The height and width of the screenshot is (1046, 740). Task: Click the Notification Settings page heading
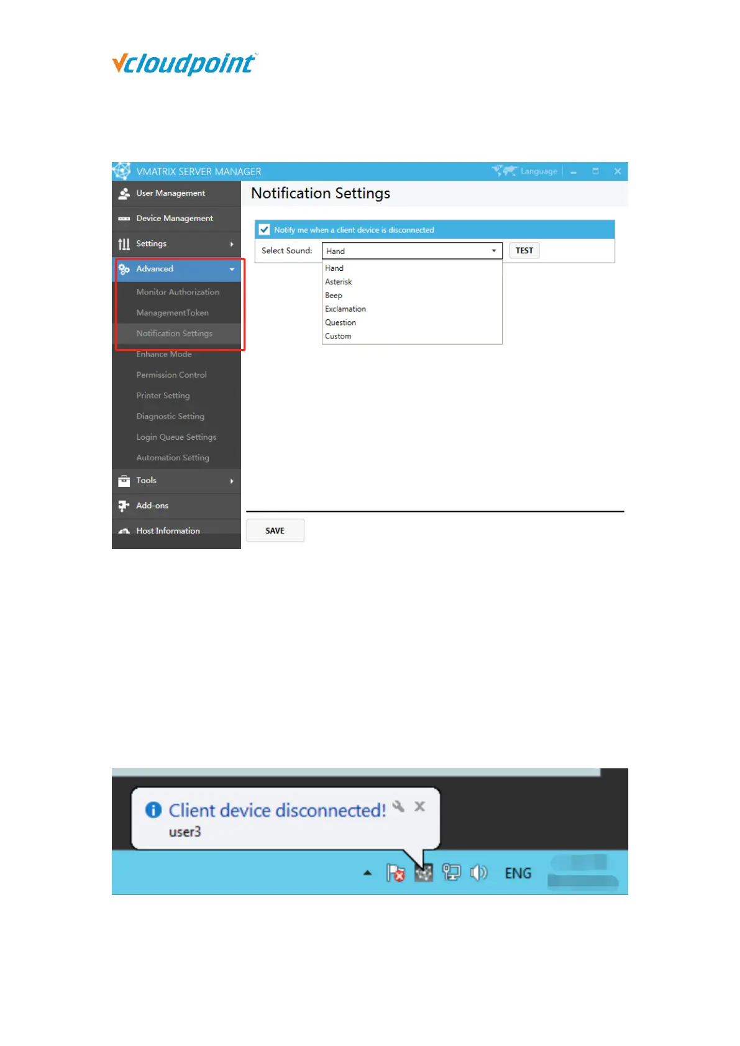tap(321, 193)
